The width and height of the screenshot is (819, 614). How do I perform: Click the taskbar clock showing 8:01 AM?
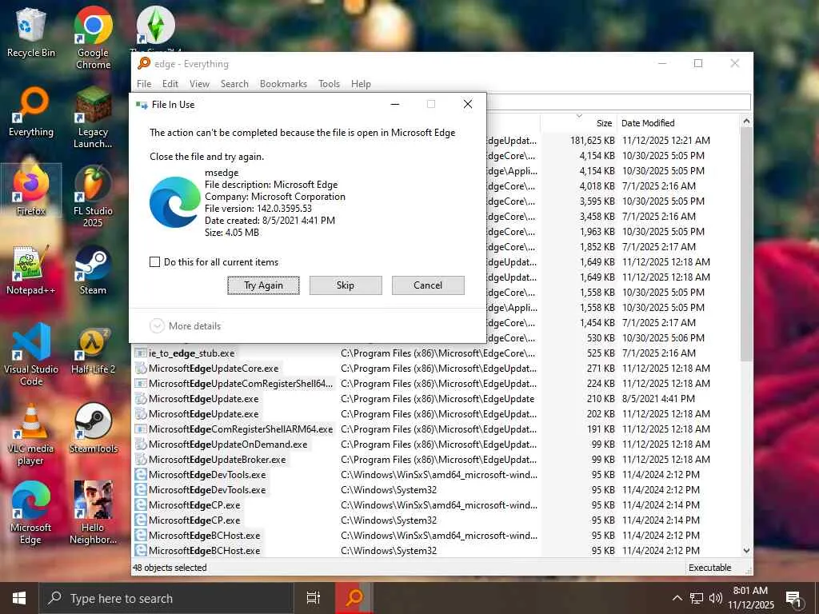(x=750, y=598)
